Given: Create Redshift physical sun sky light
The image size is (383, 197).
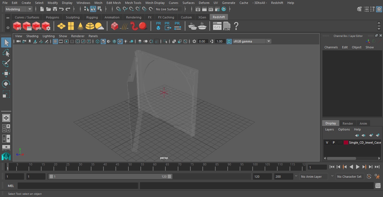Looking at the screenshot, I should 99,26.
